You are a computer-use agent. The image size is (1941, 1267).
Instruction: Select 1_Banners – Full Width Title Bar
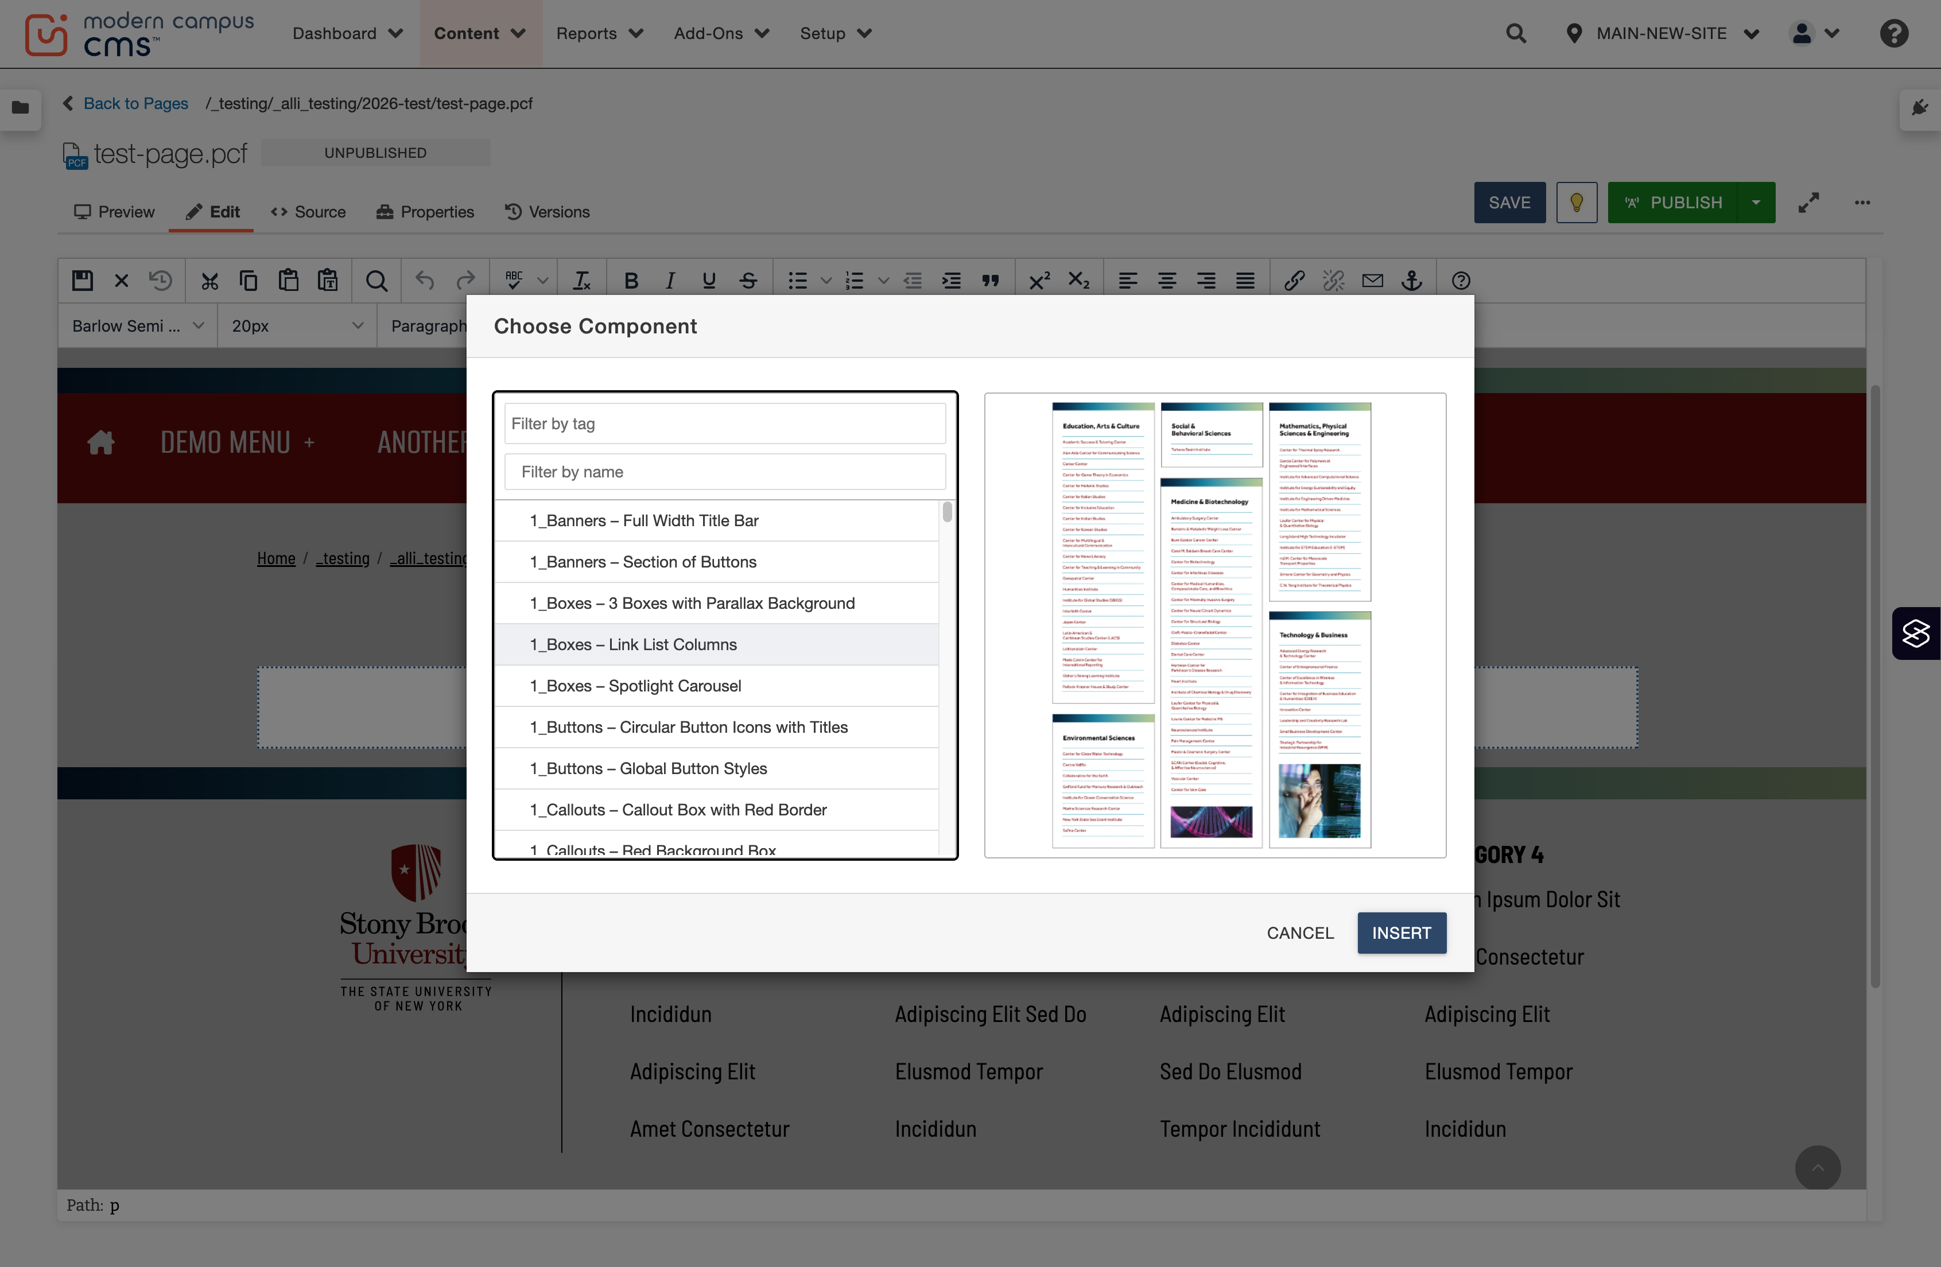tap(716, 520)
